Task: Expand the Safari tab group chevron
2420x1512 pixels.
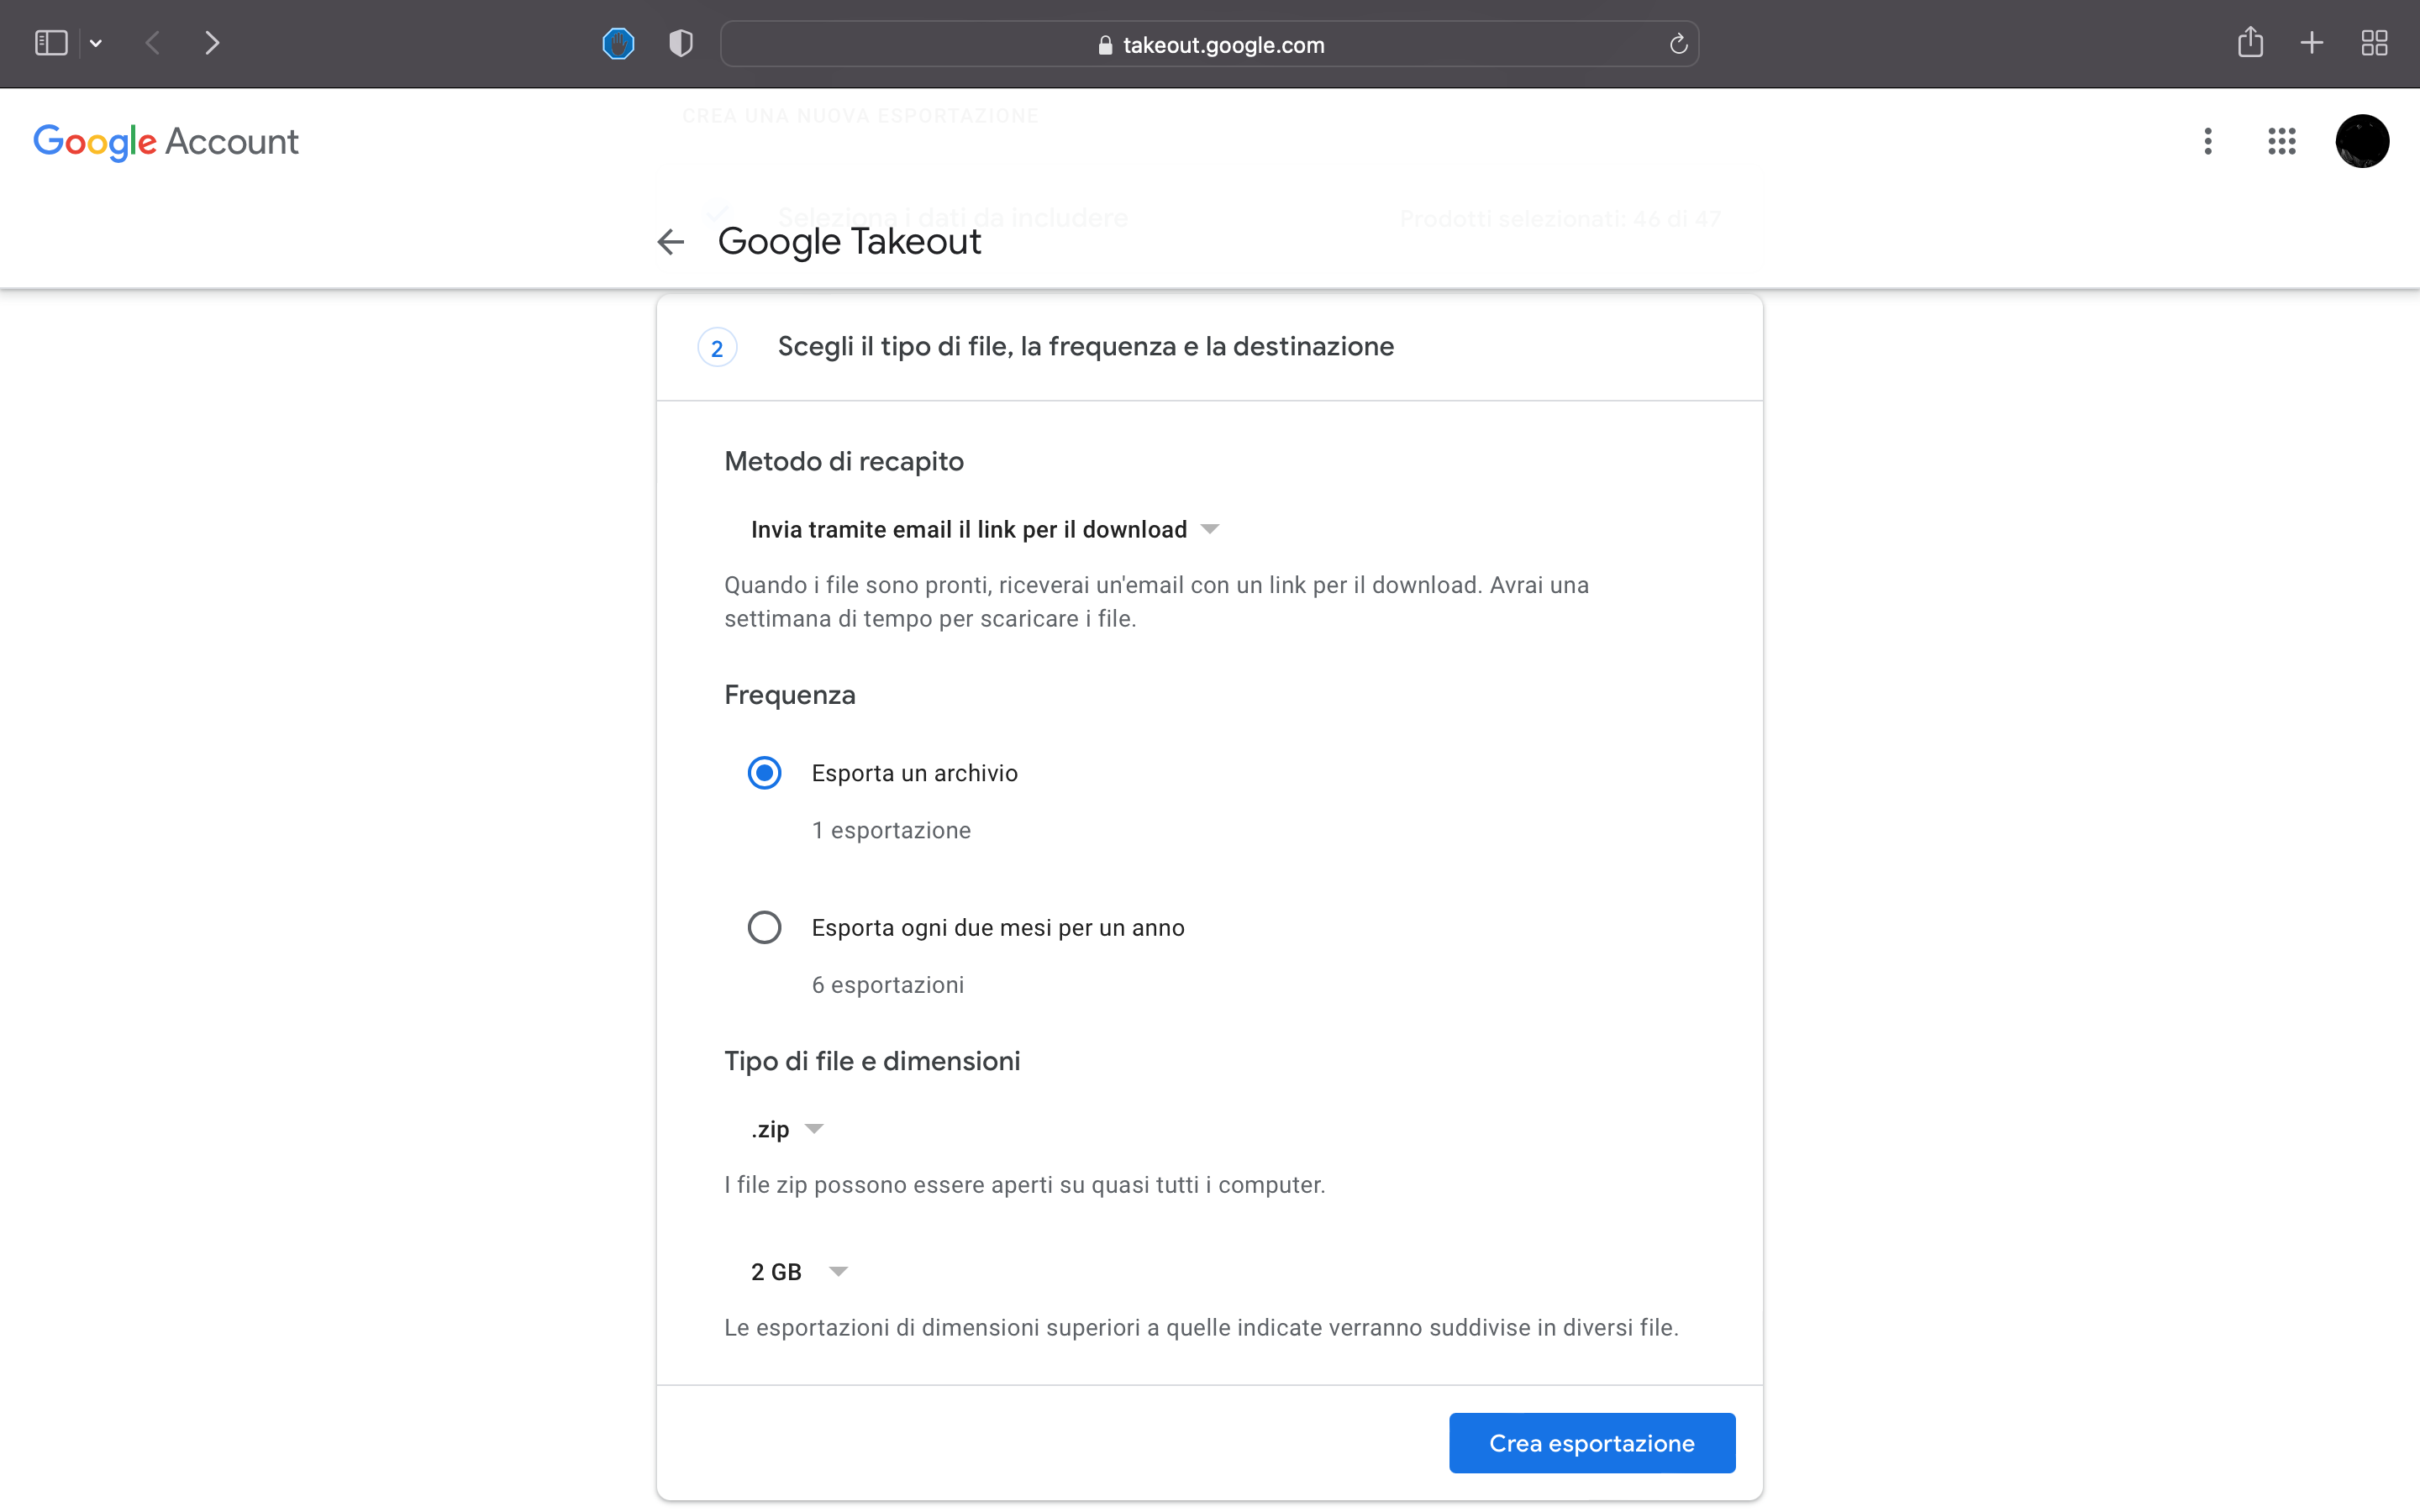Action: [96, 43]
